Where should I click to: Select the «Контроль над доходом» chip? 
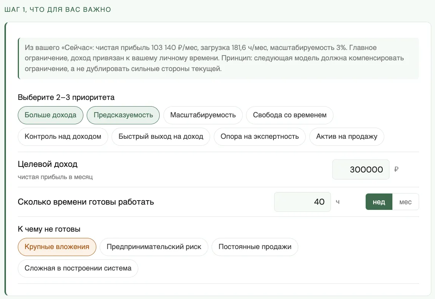coord(63,137)
